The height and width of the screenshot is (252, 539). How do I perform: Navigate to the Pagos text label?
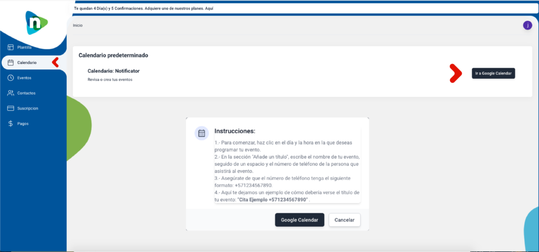[x=23, y=124]
